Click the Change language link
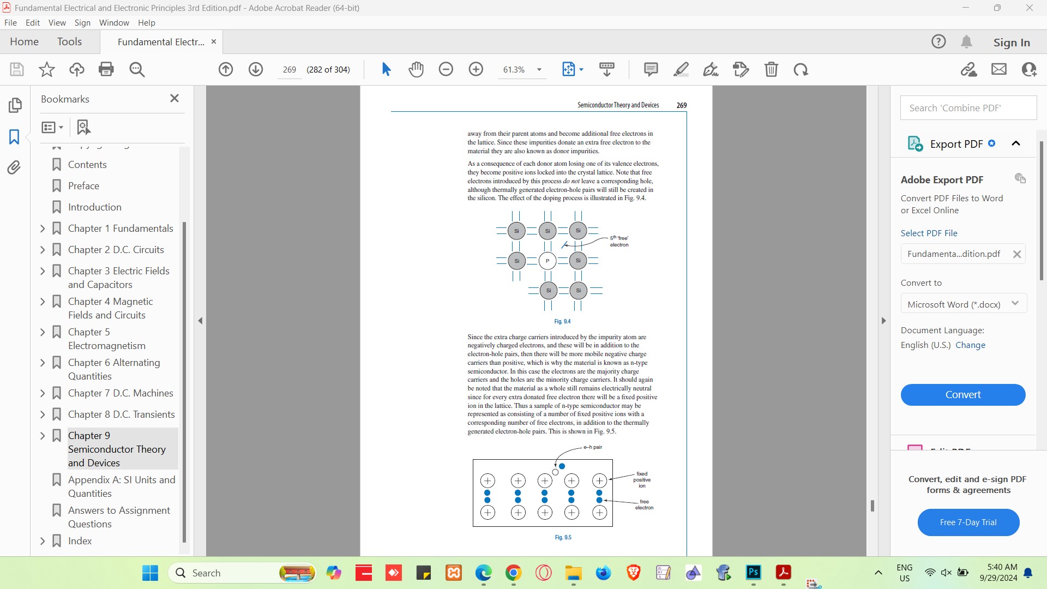This screenshot has height=589, width=1047. (x=970, y=345)
